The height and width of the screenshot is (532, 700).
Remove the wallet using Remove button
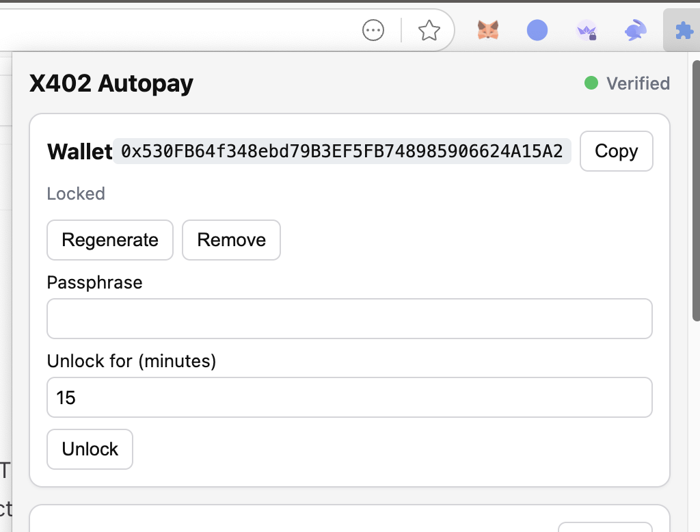point(231,240)
